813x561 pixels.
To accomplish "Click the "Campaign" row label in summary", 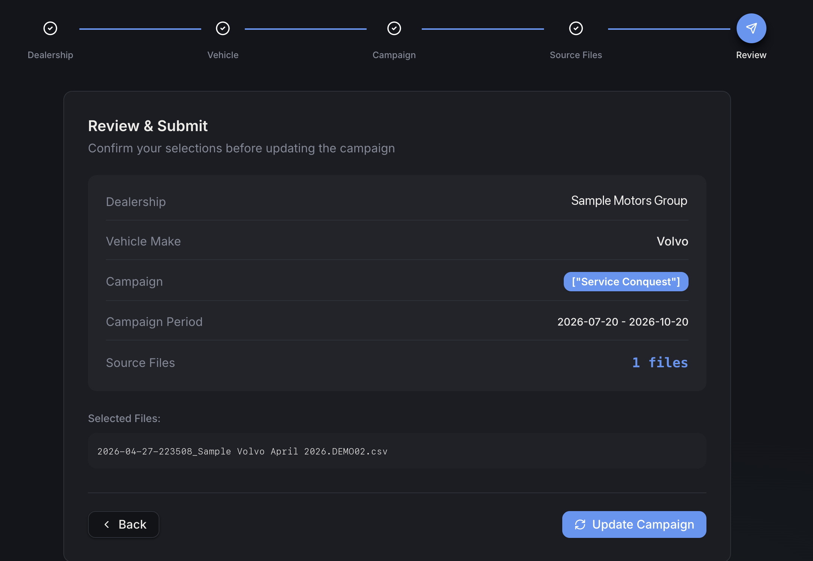I will pyautogui.click(x=135, y=282).
